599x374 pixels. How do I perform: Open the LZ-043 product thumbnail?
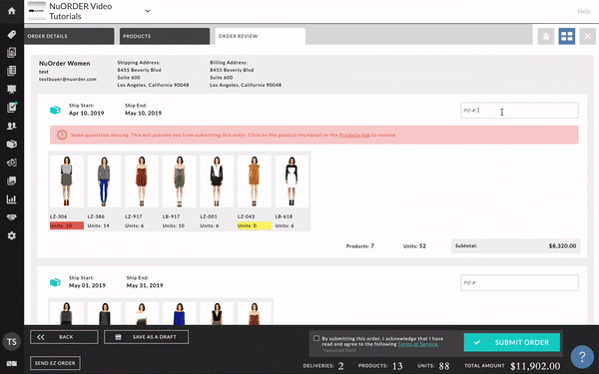[254, 182]
